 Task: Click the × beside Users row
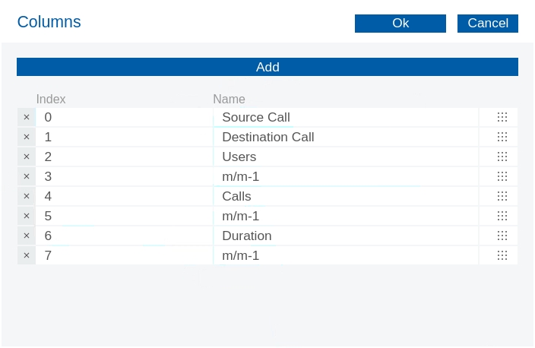point(26,157)
